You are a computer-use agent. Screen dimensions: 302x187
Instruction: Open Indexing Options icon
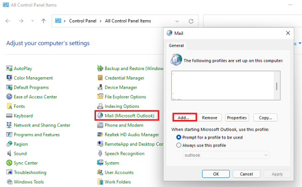pyautogui.click(x=100, y=106)
